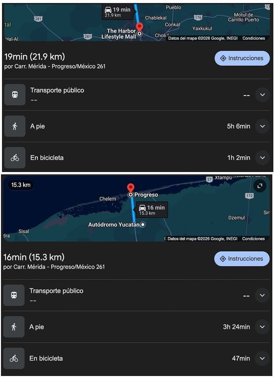Screen dimensions: 276x379
Task: Click the transit icon in the bottom panel
Action: [x=14, y=295]
